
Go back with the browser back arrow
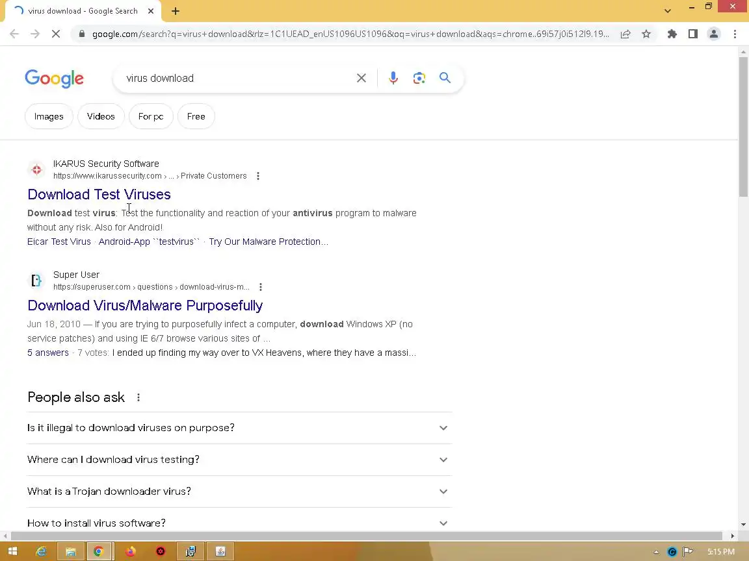[14, 34]
